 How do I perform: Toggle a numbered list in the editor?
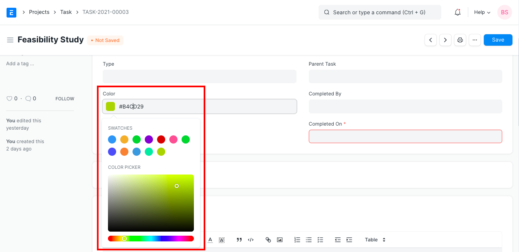click(297, 240)
